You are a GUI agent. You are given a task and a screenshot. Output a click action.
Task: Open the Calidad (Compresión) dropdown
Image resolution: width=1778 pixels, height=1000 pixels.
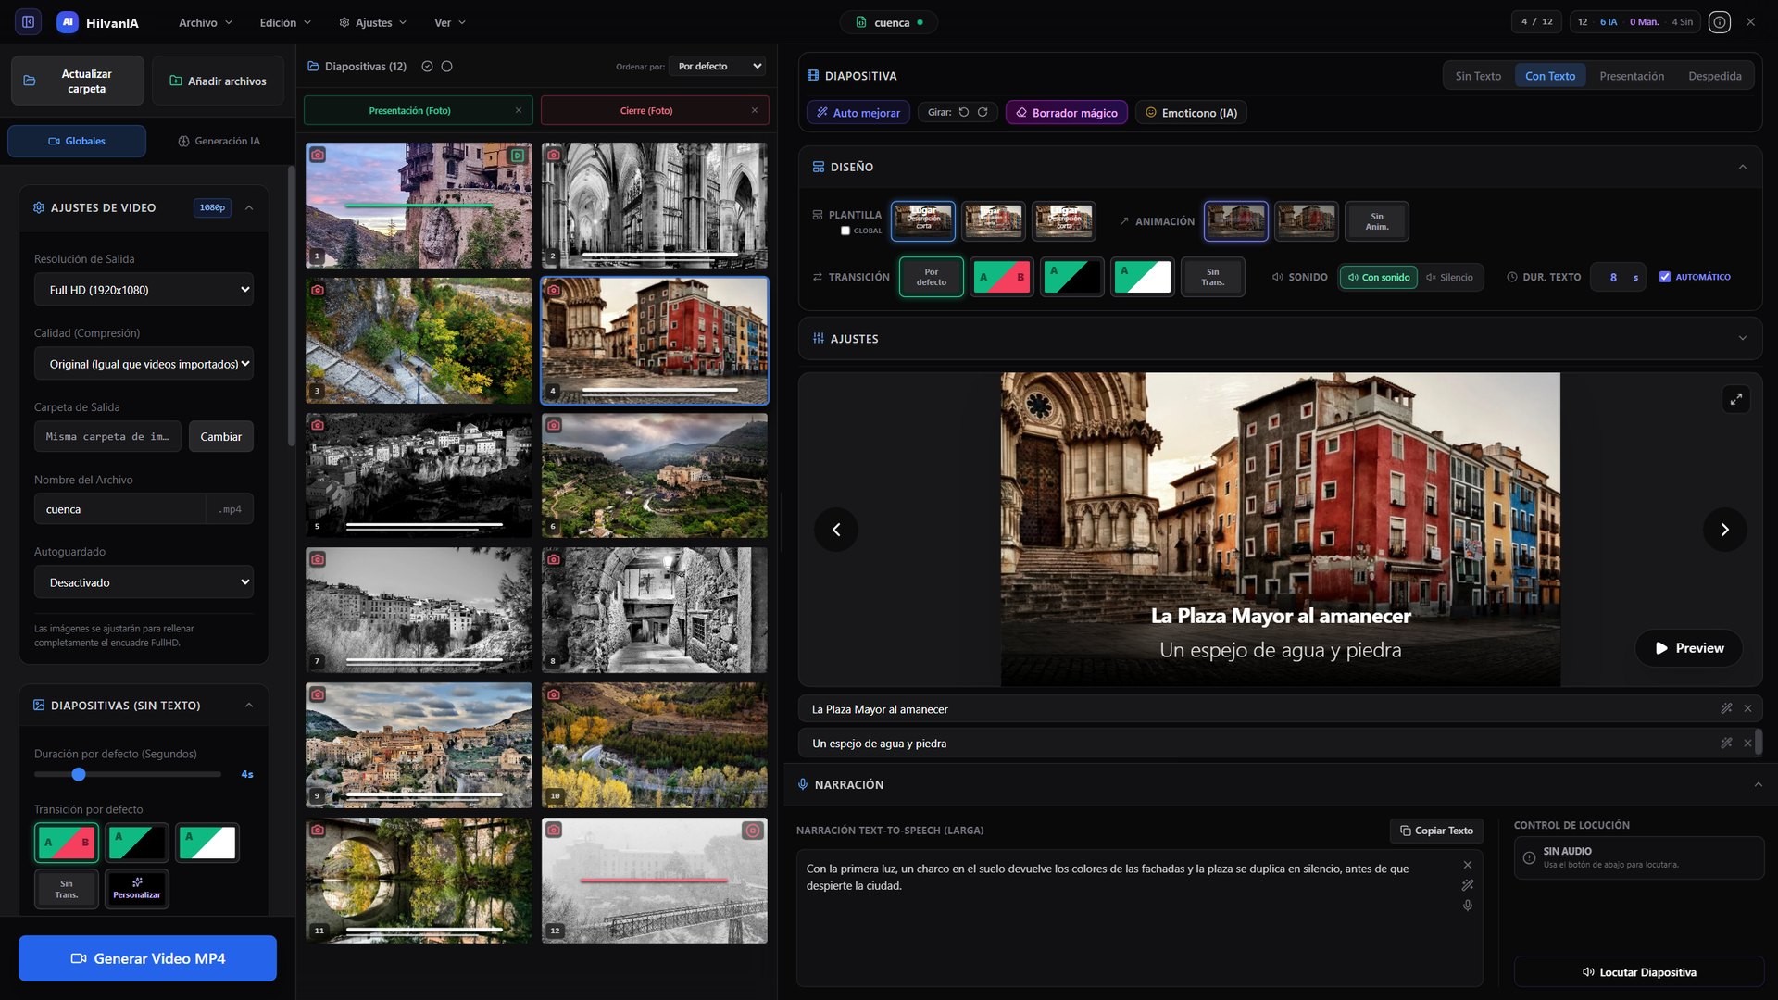144,364
